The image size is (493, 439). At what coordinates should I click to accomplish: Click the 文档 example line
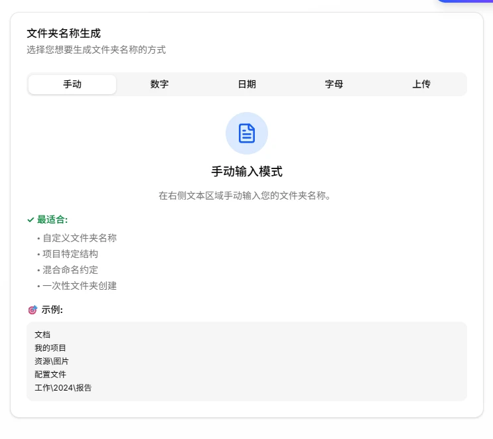coord(42,335)
